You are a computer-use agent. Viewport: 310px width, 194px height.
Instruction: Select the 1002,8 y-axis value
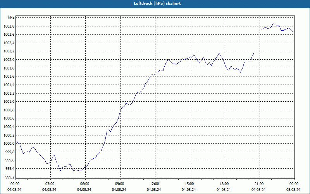[x=9, y=26]
